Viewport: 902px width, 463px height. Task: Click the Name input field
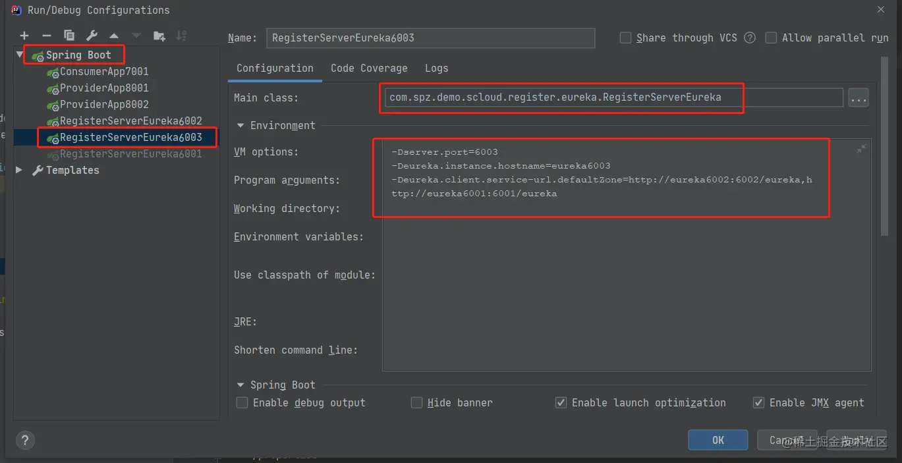tap(431, 38)
